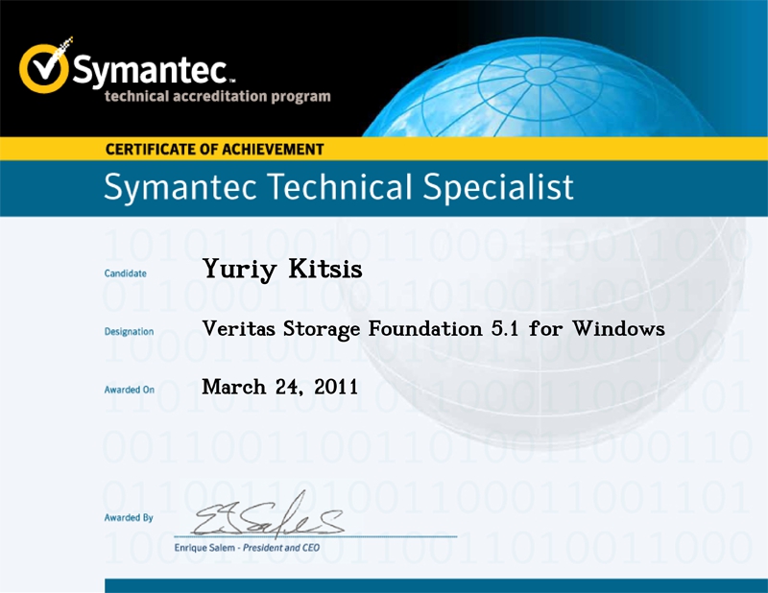The height and width of the screenshot is (593, 768).
Task: Click the "Candidate" field label
Action: click(x=126, y=273)
